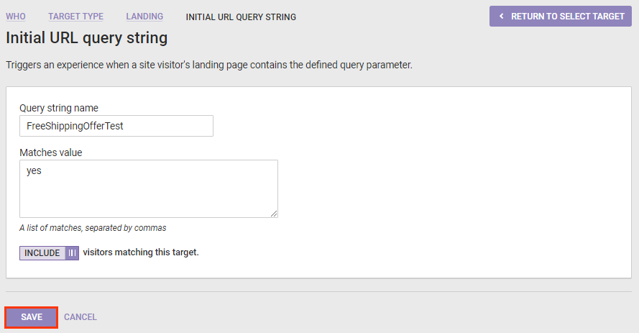Click the 'yes' text in Matches value
This screenshot has height=333, width=639.
33,171
